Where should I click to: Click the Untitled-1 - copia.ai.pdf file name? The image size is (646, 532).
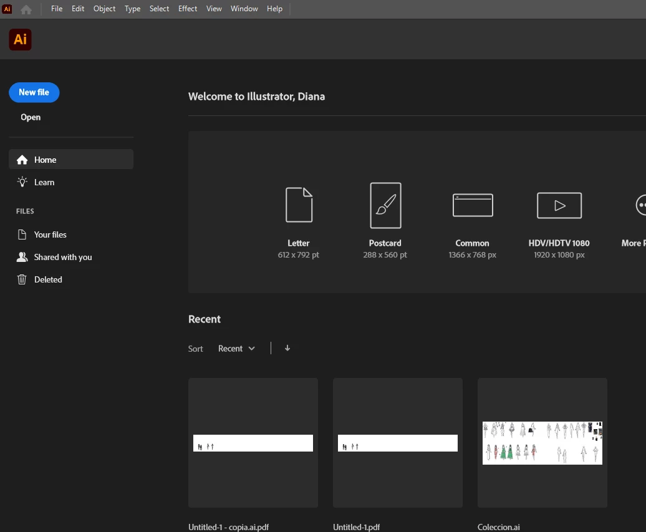click(x=229, y=526)
